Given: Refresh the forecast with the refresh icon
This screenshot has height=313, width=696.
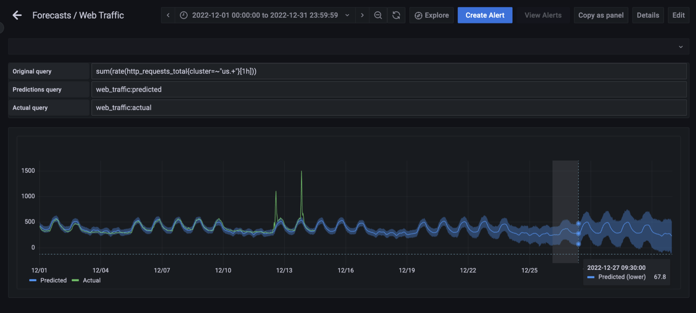Looking at the screenshot, I should pyautogui.click(x=396, y=15).
